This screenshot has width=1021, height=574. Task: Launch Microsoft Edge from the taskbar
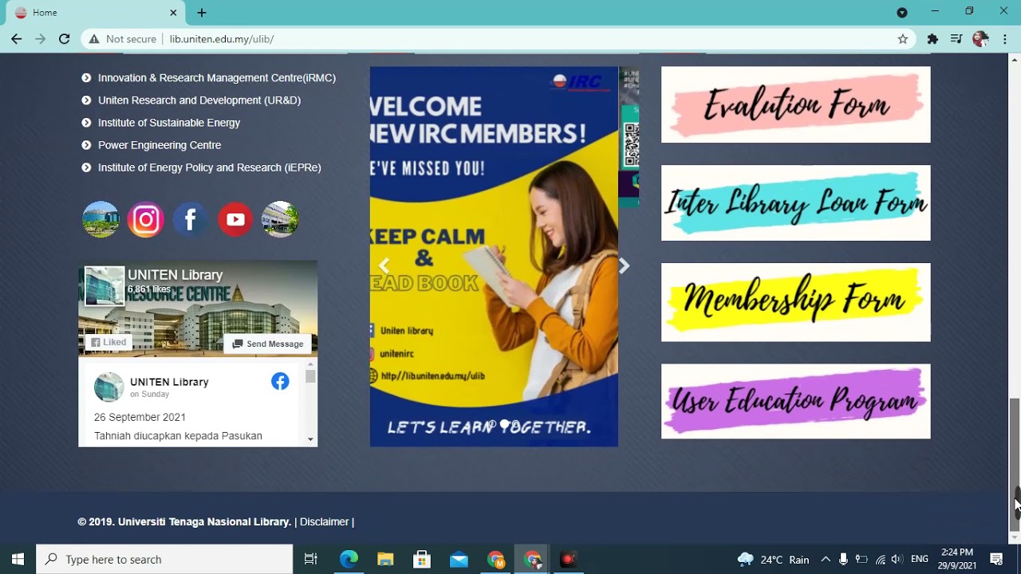(349, 559)
